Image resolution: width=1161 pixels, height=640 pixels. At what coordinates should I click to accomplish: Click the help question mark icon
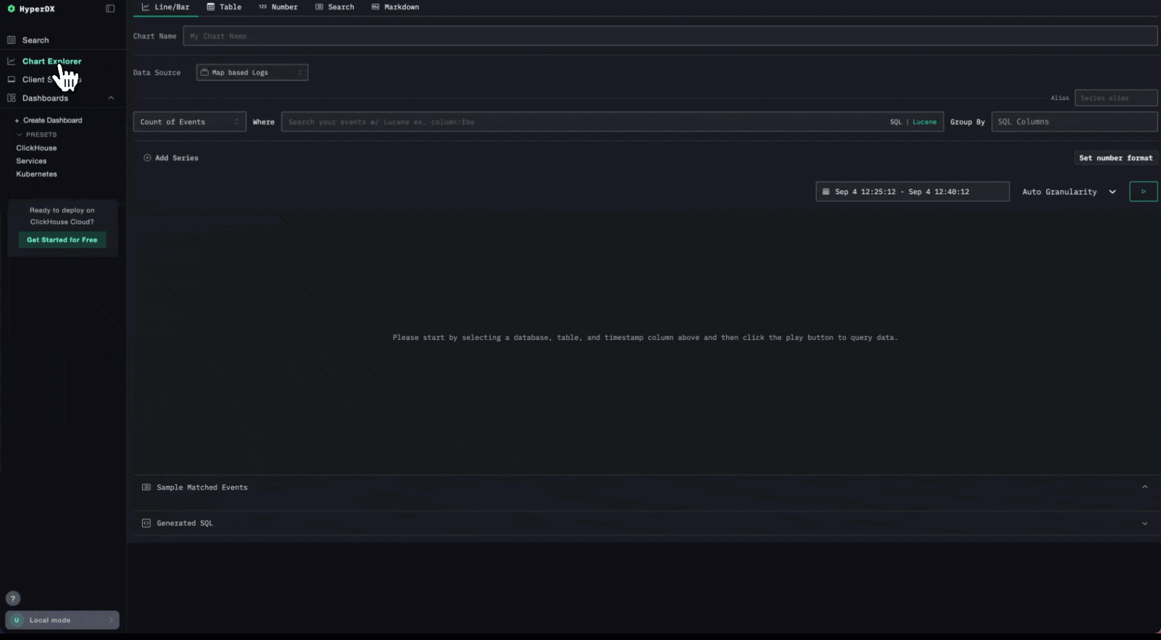(x=13, y=598)
